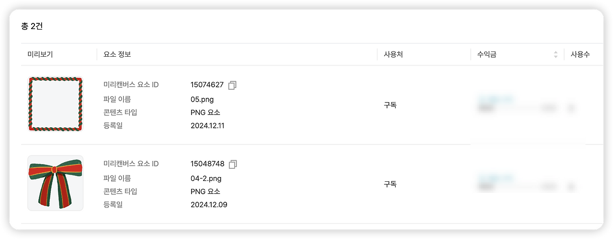Select the 요소 정보 column header
Image resolution: width=613 pixels, height=239 pixels.
[117, 54]
